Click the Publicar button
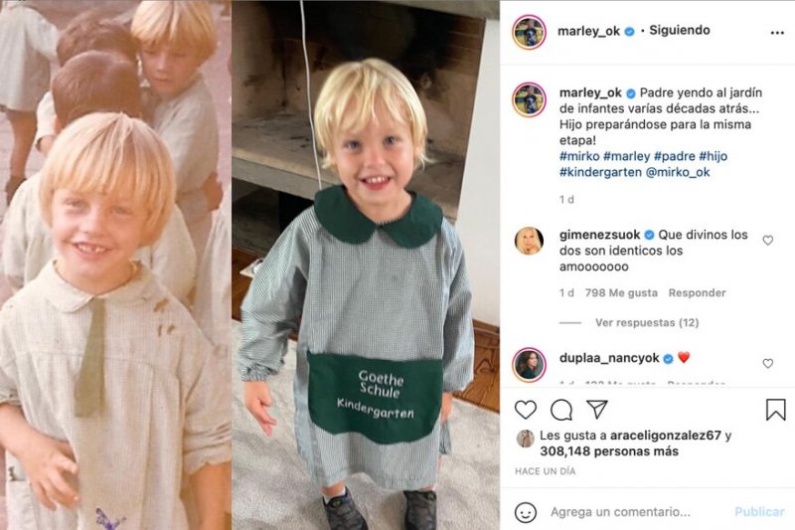This screenshot has height=530, width=795. tap(759, 512)
